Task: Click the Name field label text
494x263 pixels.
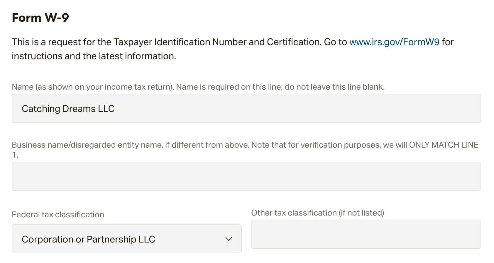Action: [198, 87]
